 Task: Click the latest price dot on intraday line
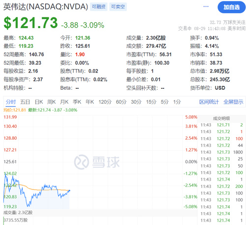pos(69,190)
